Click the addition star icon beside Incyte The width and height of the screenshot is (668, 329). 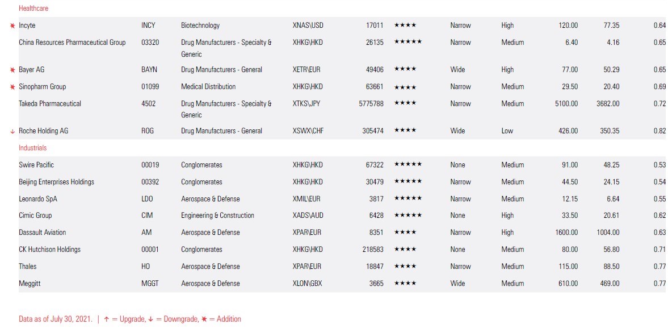point(12,26)
